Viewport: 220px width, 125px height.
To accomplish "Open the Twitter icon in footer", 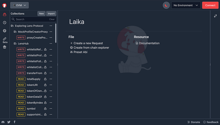I will tap(9, 122).
